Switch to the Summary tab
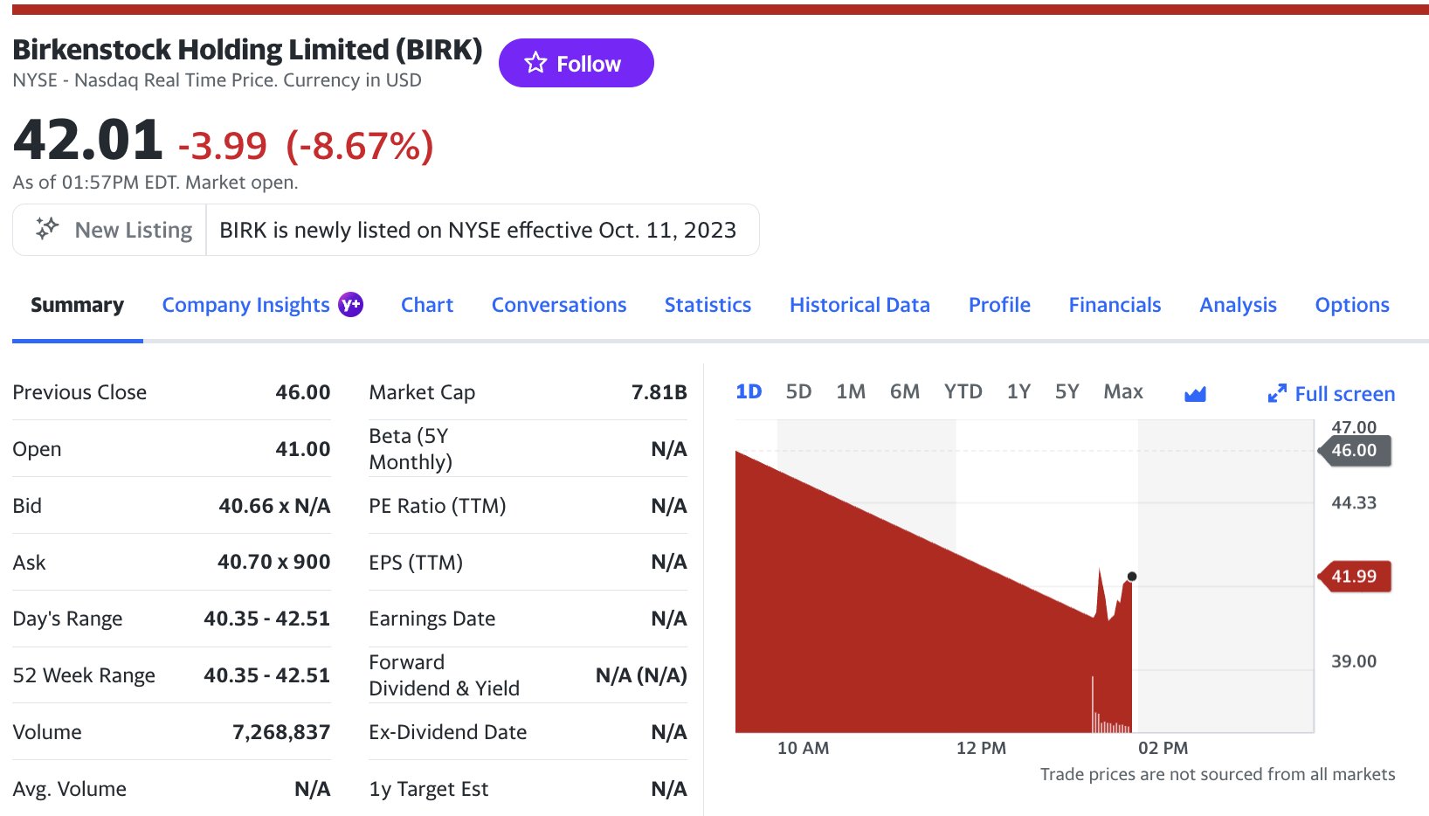The height and width of the screenshot is (816, 1429). click(x=77, y=305)
